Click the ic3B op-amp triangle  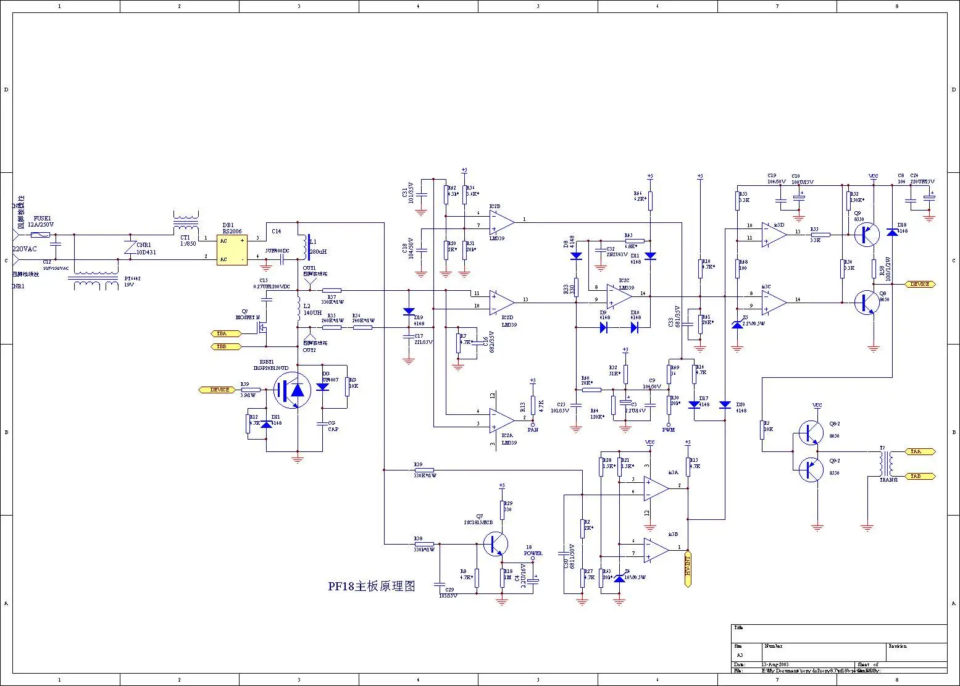coord(656,550)
